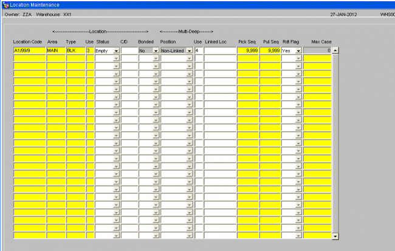395x251 pixels.
Task: Open Status dropdown showing Empty
Action: tap(116, 50)
